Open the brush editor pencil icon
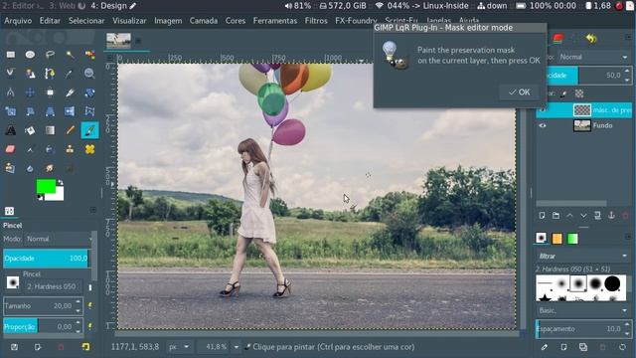 coord(545,347)
